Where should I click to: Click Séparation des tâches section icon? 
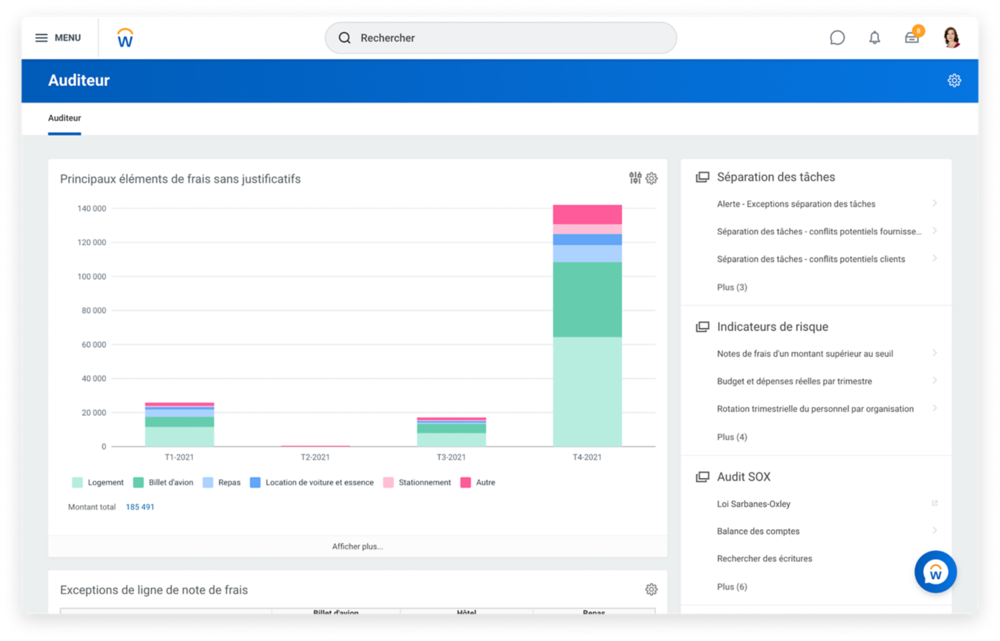[703, 177]
